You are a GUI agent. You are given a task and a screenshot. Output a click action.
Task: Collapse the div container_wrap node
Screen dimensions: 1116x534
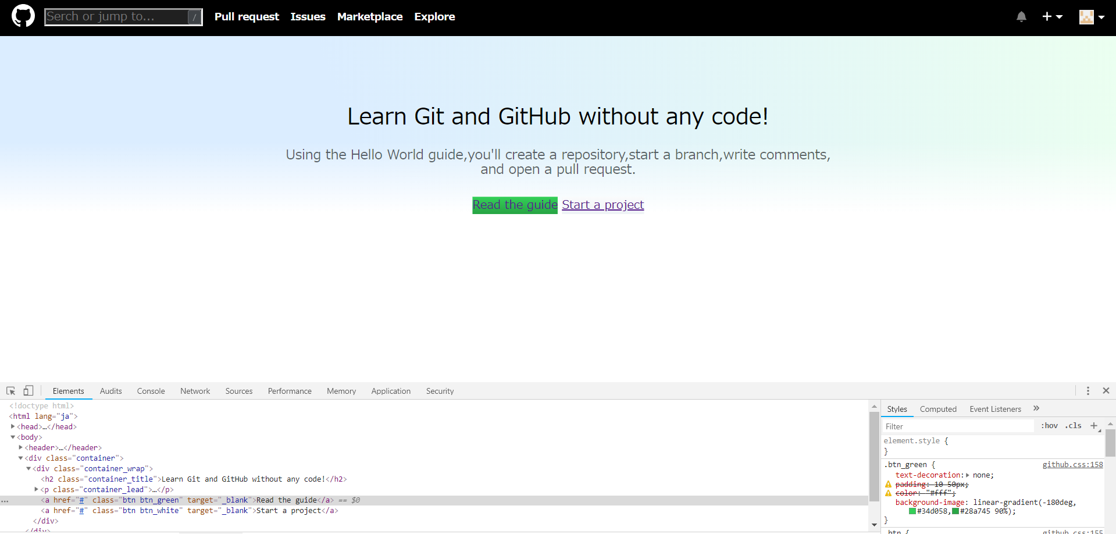pyautogui.click(x=28, y=468)
